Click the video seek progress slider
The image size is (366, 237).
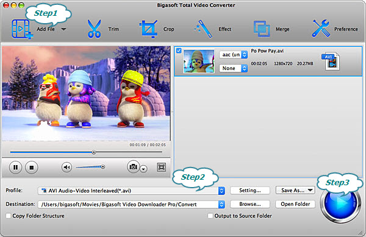coord(86,152)
